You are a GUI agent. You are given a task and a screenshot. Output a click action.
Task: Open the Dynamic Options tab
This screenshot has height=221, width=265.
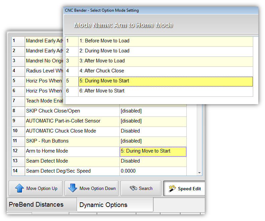pos(103,205)
